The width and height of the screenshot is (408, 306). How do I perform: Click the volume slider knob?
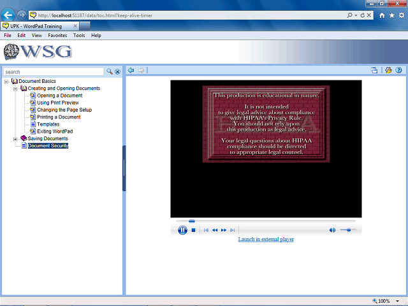(349, 229)
